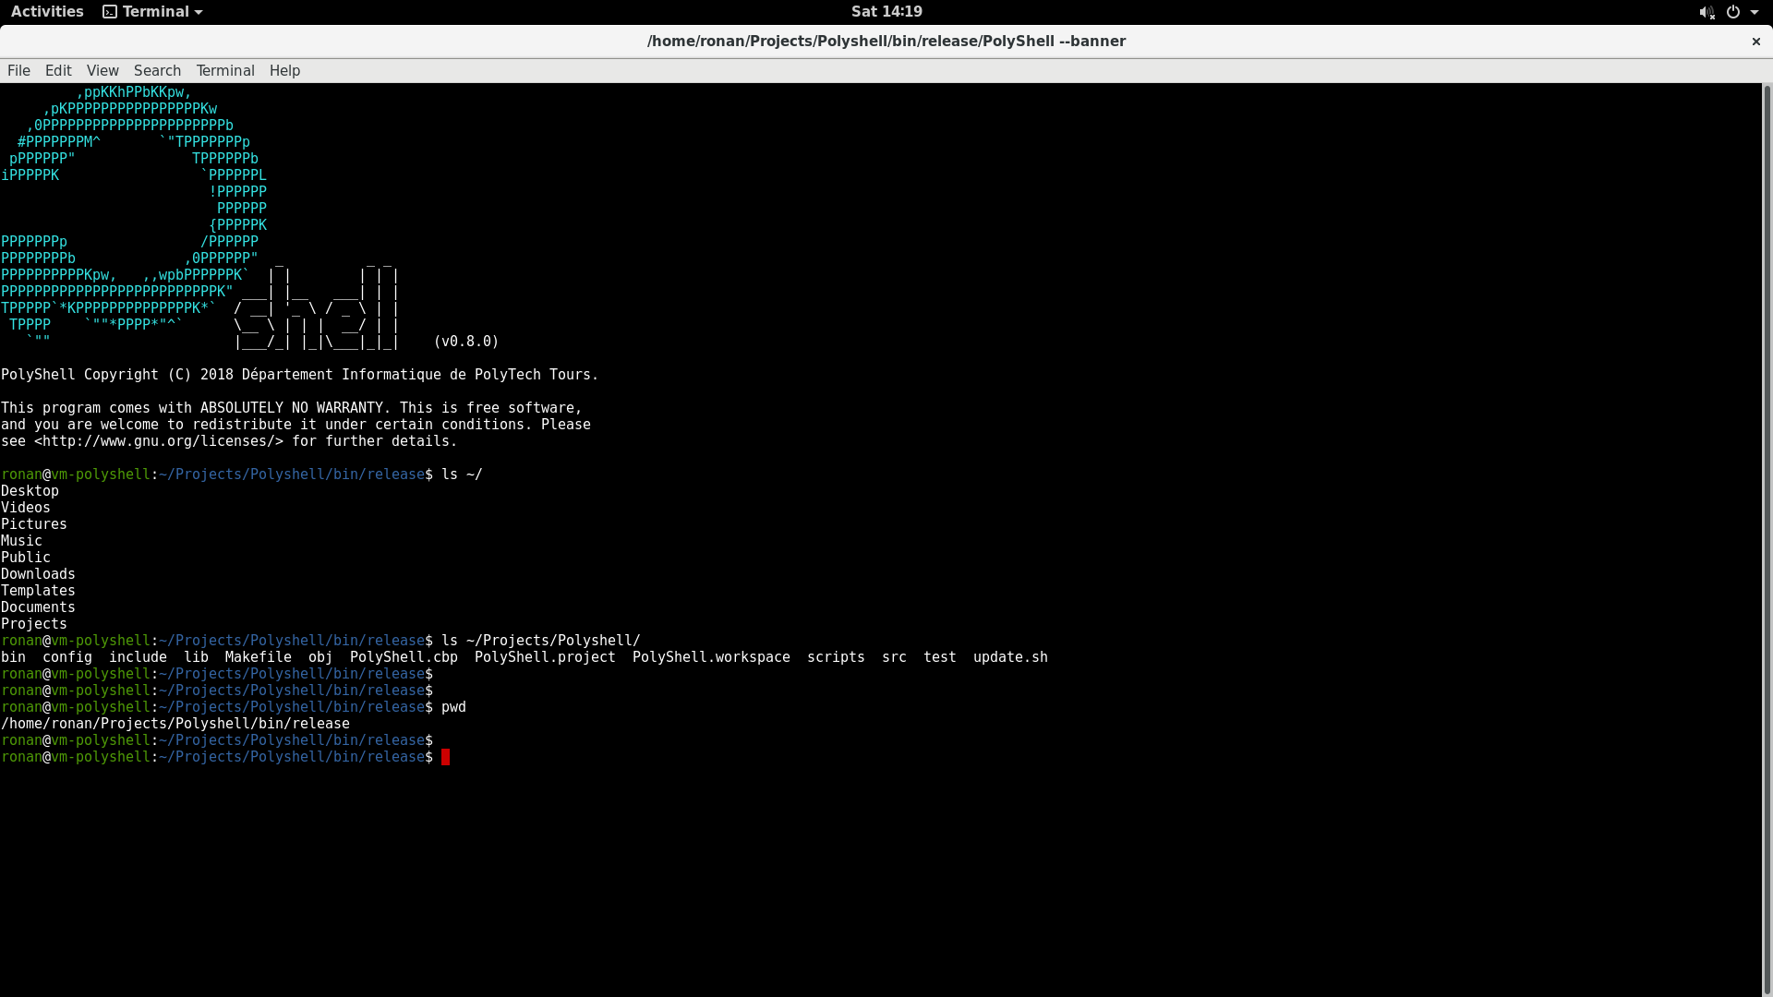Click the terminal icon in top bar

point(110,11)
